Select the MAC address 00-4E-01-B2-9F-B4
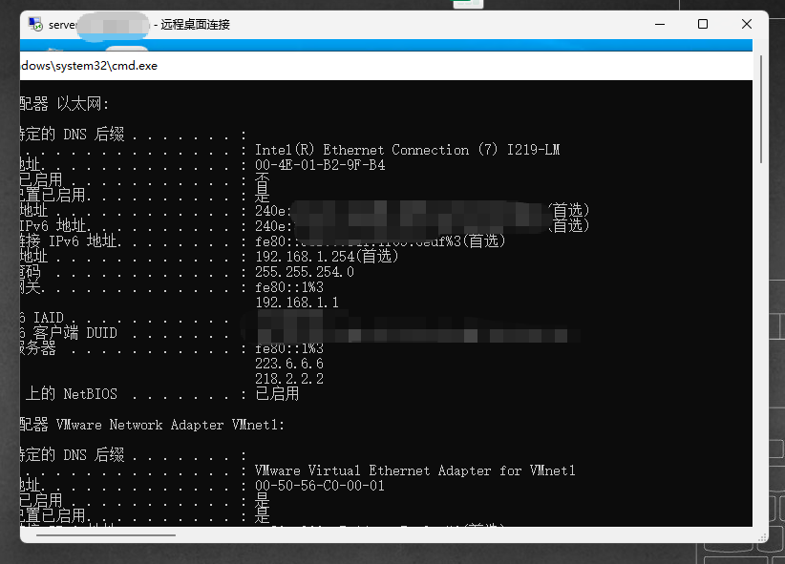 (320, 165)
